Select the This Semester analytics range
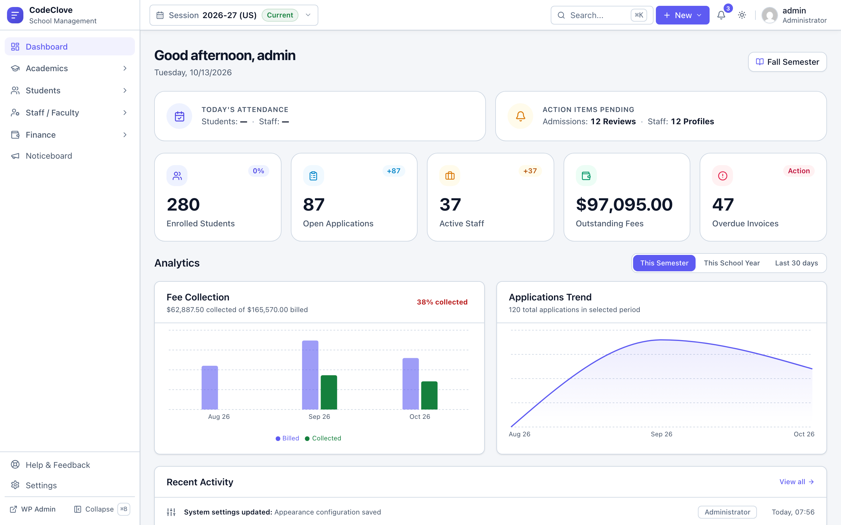The height and width of the screenshot is (525, 841). (664, 263)
